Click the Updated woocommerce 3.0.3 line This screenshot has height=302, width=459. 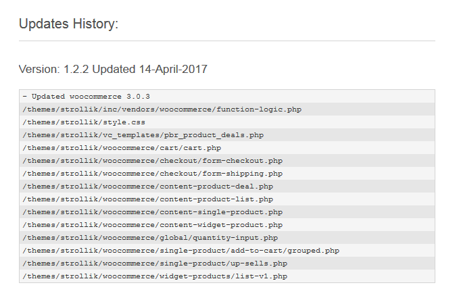(x=227, y=97)
